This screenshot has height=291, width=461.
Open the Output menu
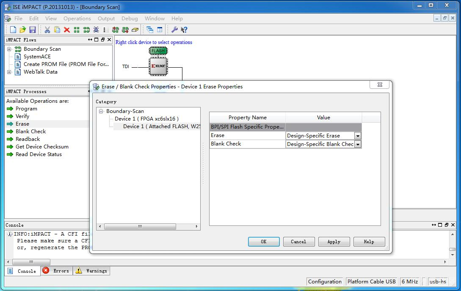click(106, 19)
